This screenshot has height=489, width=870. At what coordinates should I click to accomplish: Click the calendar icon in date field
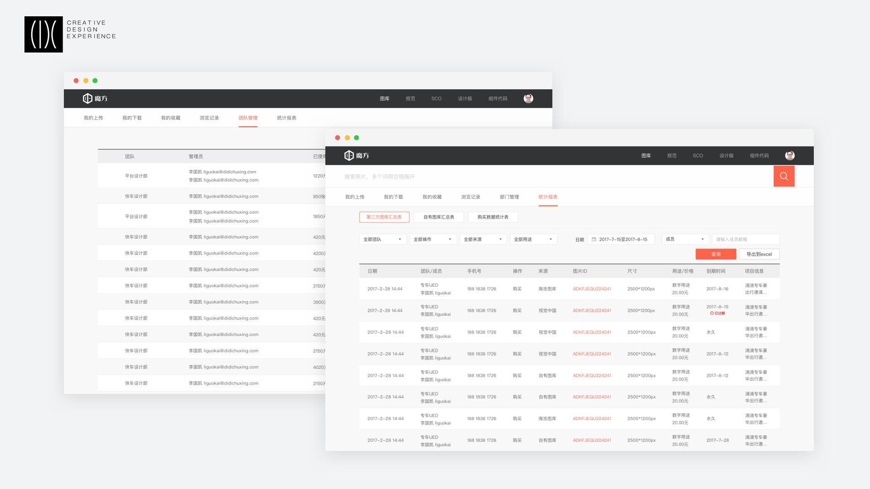click(594, 239)
